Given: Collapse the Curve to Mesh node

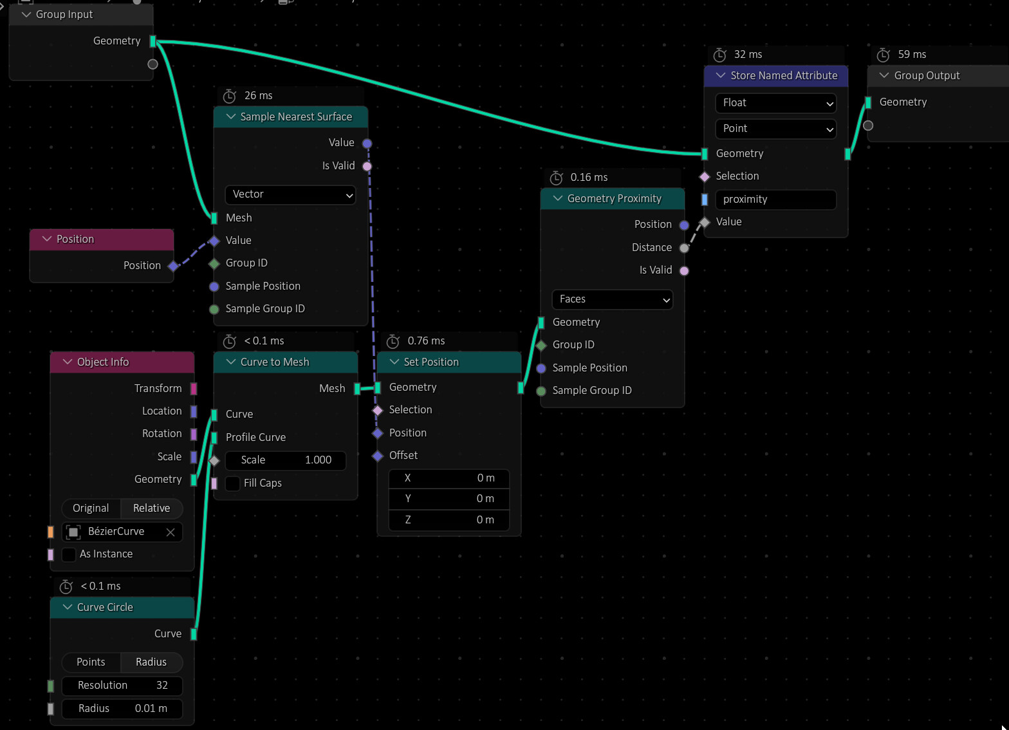Looking at the screenshot, I should (x=231, y=362).
